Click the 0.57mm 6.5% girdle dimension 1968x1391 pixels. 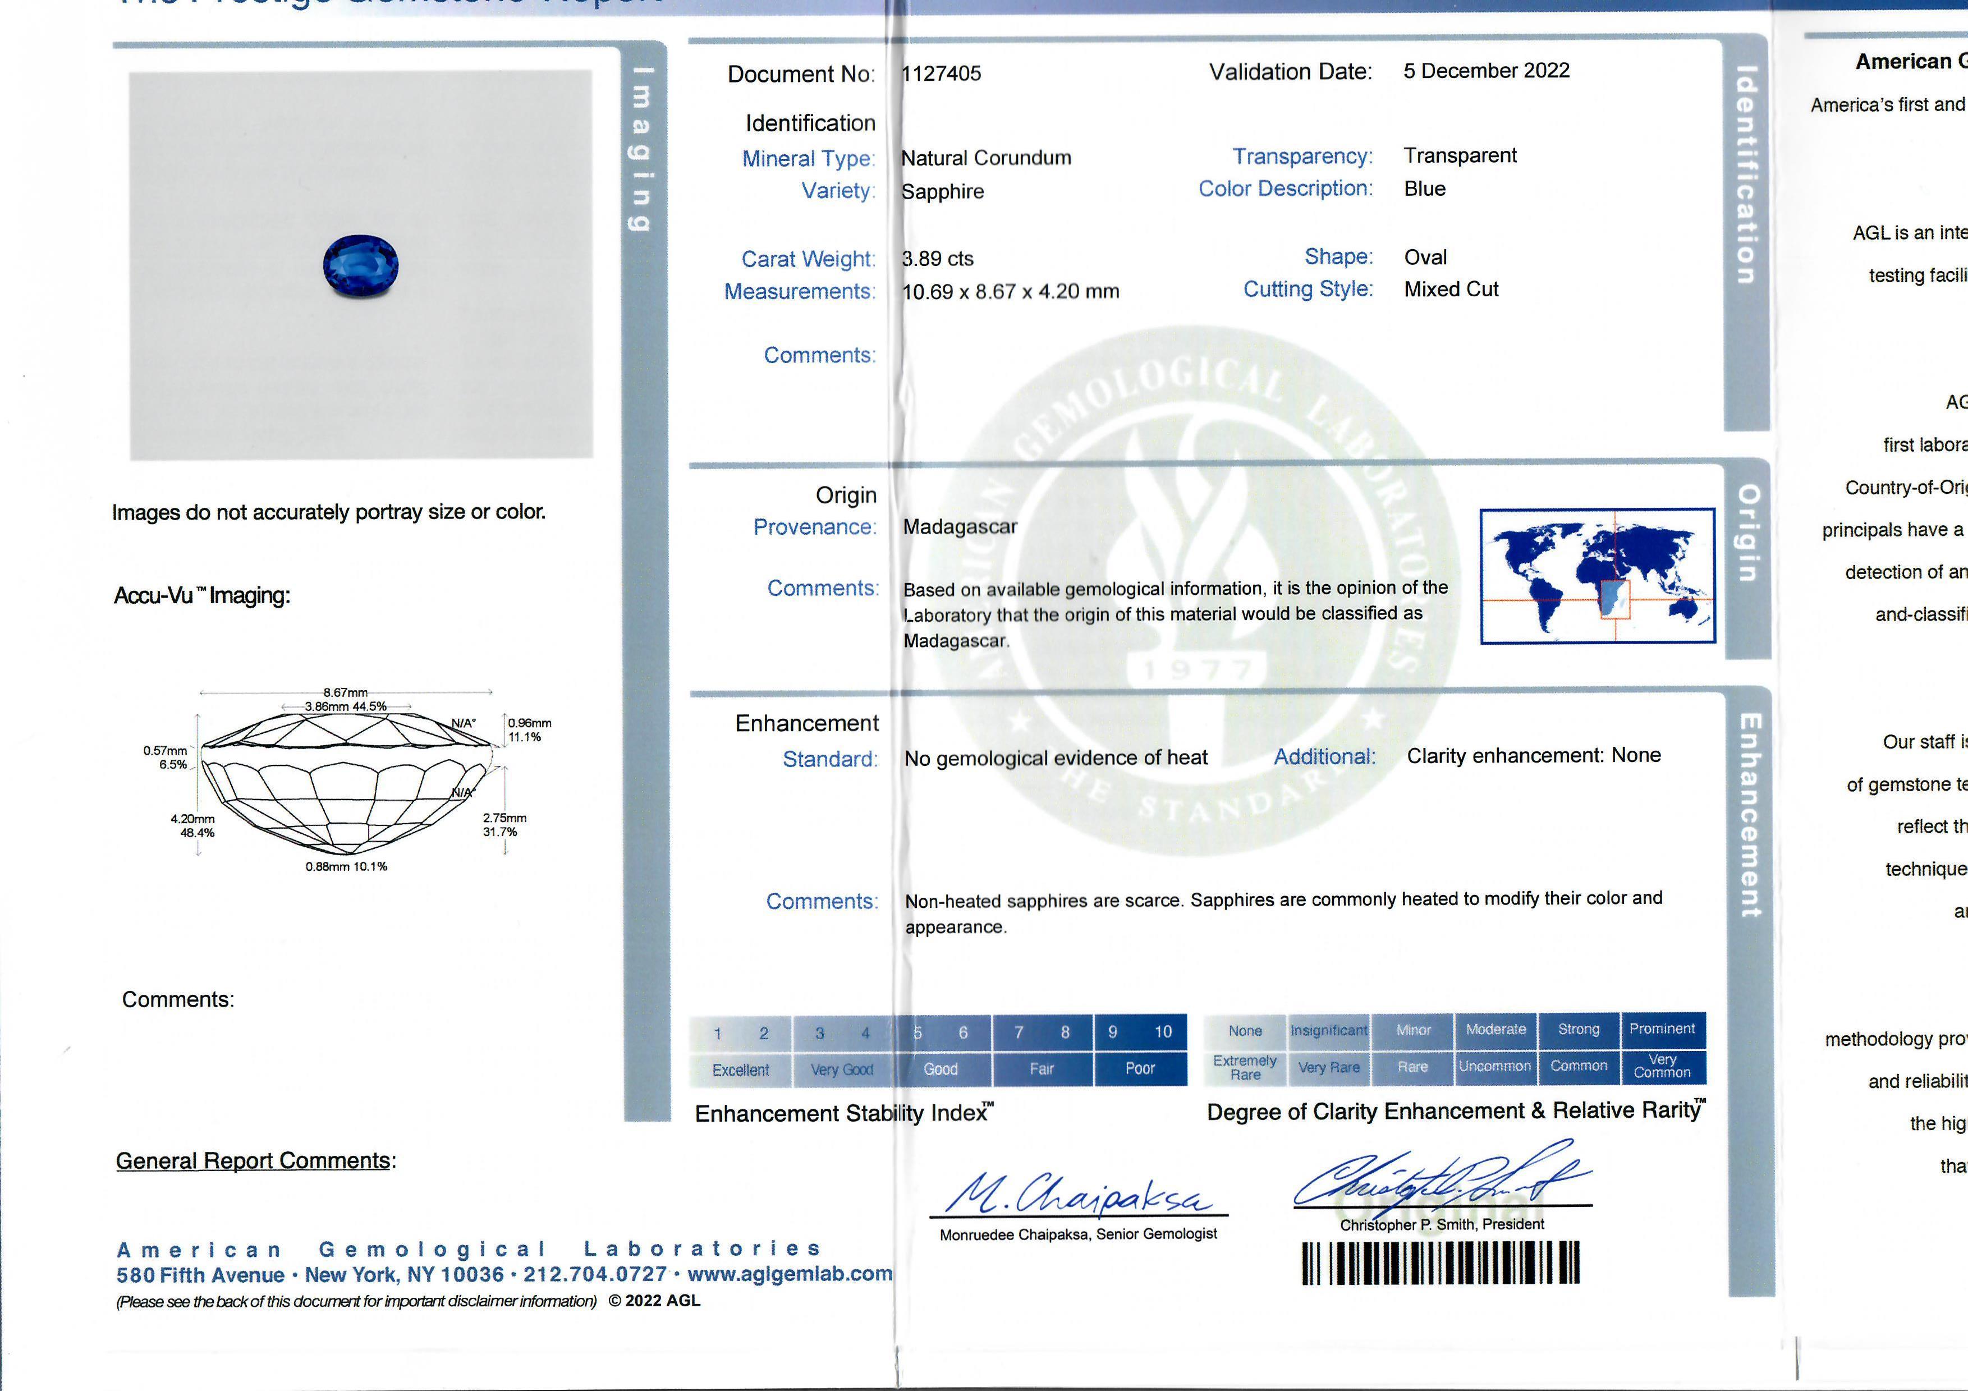click(x=166, y=758)
